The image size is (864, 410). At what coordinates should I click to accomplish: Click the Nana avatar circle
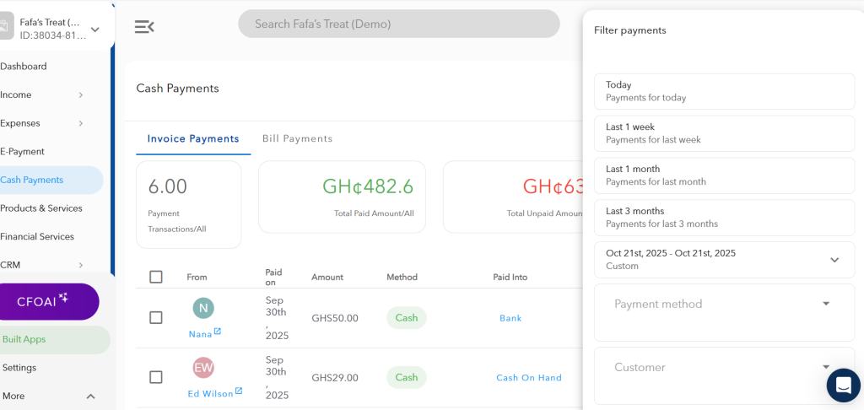tap(202, 308)
